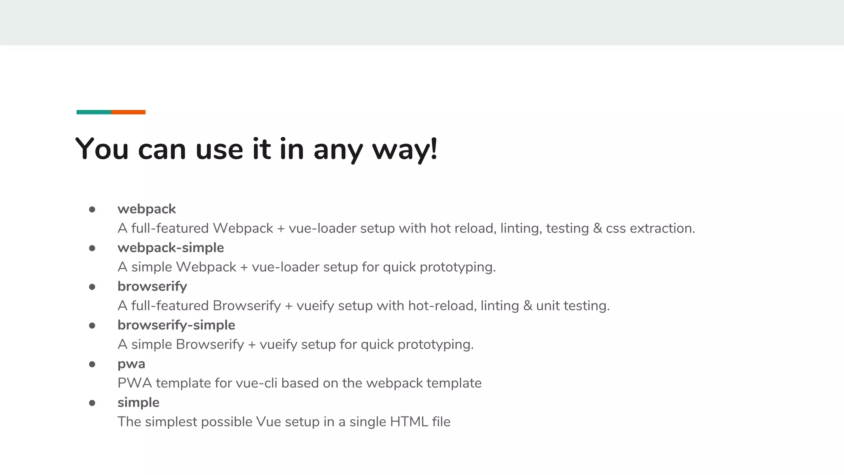Viewport: 844px width, 475px height.
Task: Click the full-featured Webpack + vue-loader description
Action: [x=406, y=228]
